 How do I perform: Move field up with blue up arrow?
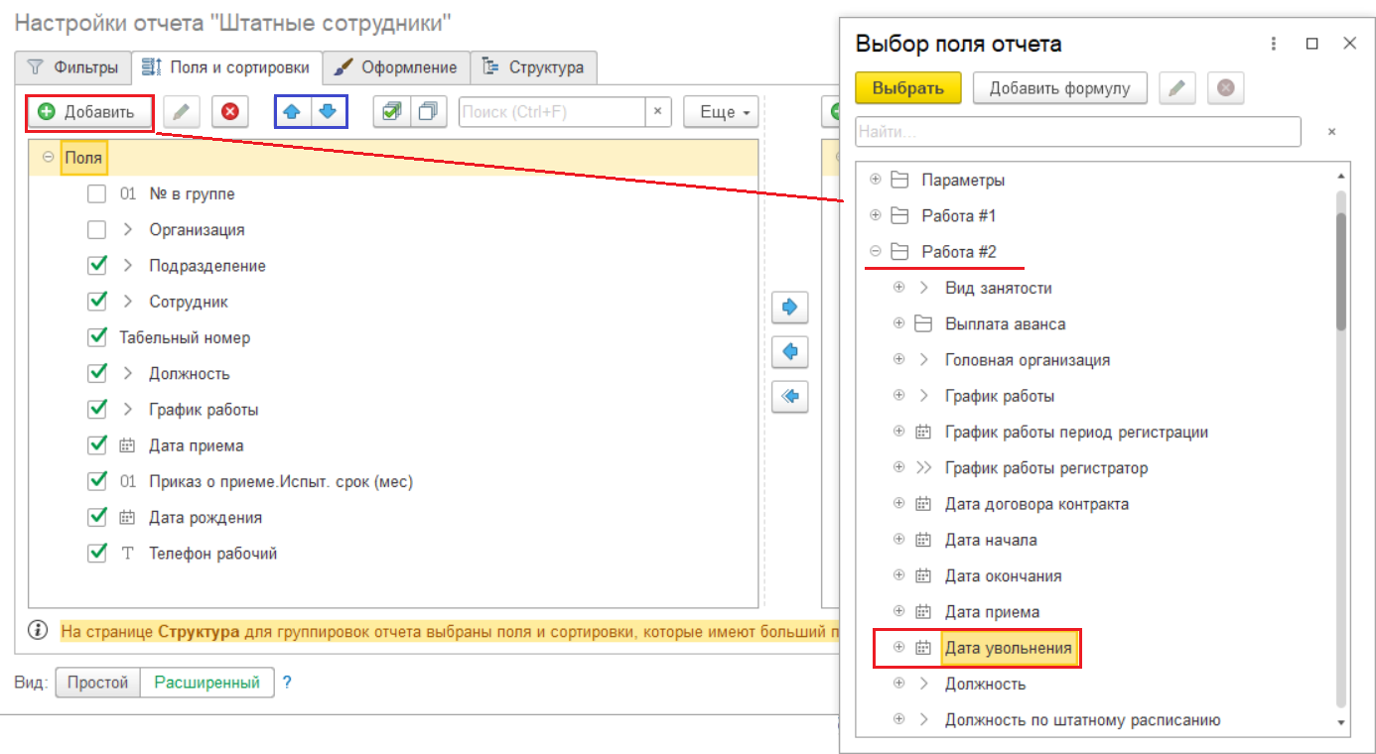(292, 112)
